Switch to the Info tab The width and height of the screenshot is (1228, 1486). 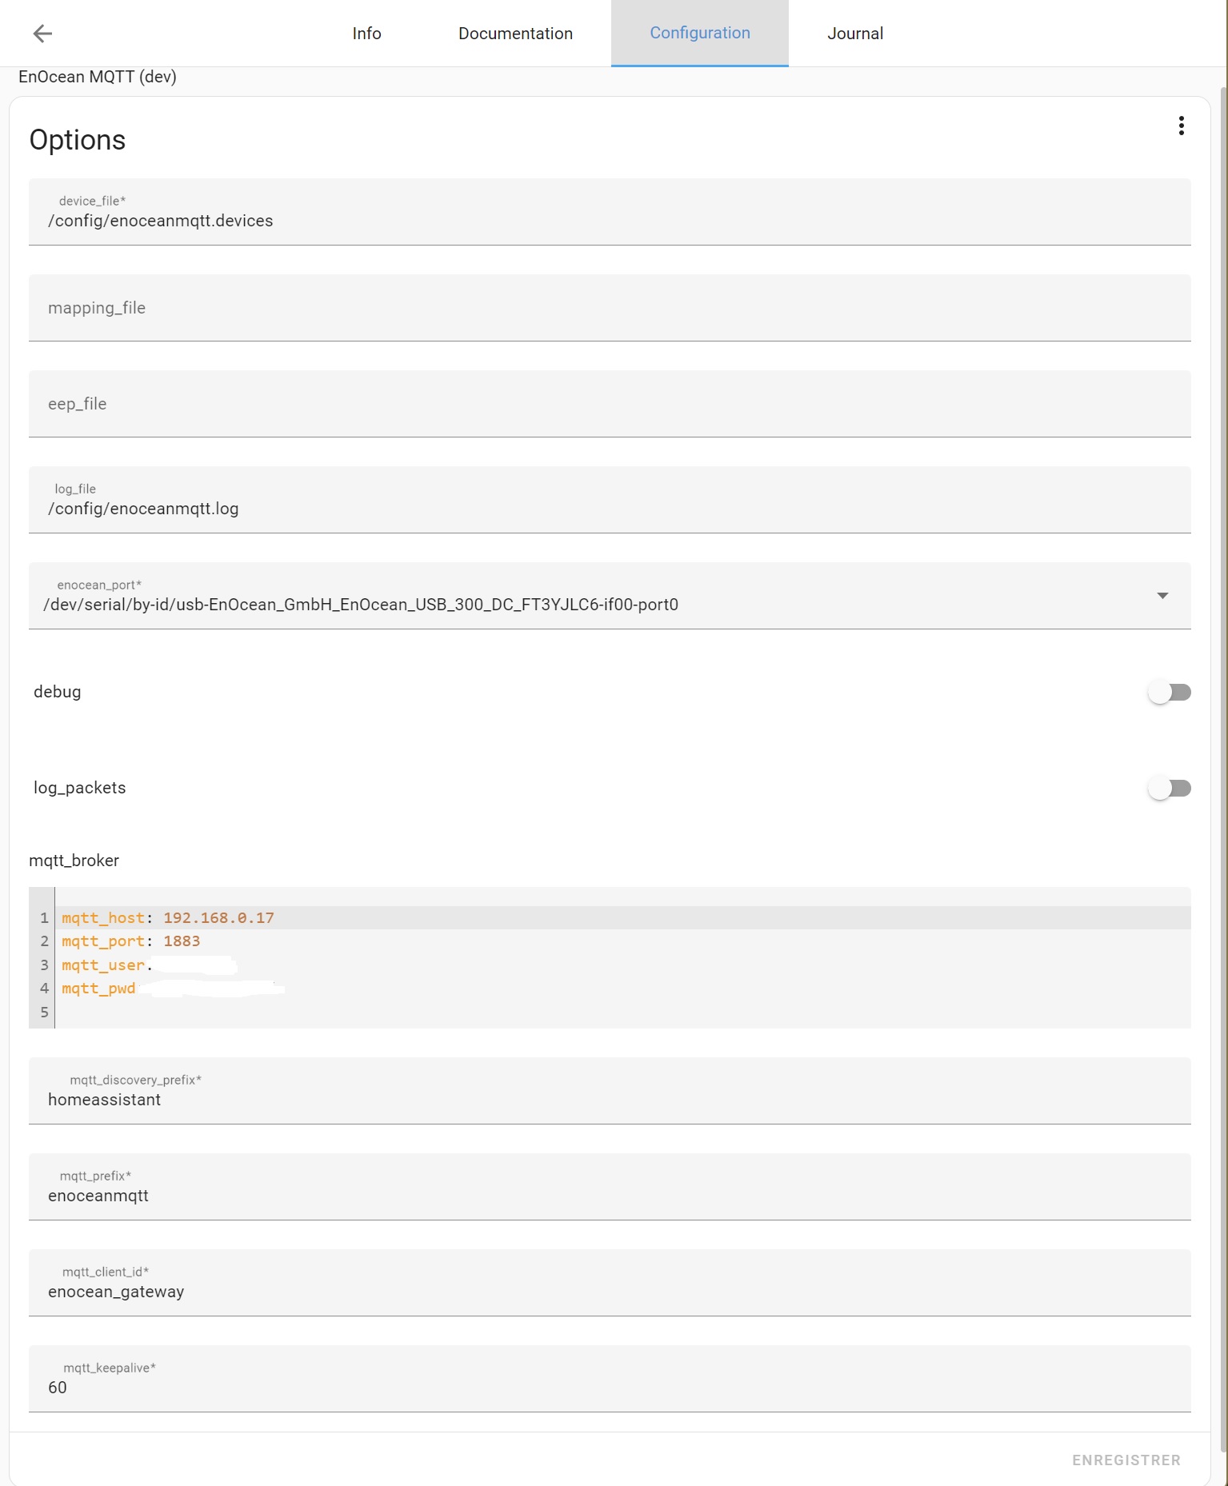click(x=366, y=34)
